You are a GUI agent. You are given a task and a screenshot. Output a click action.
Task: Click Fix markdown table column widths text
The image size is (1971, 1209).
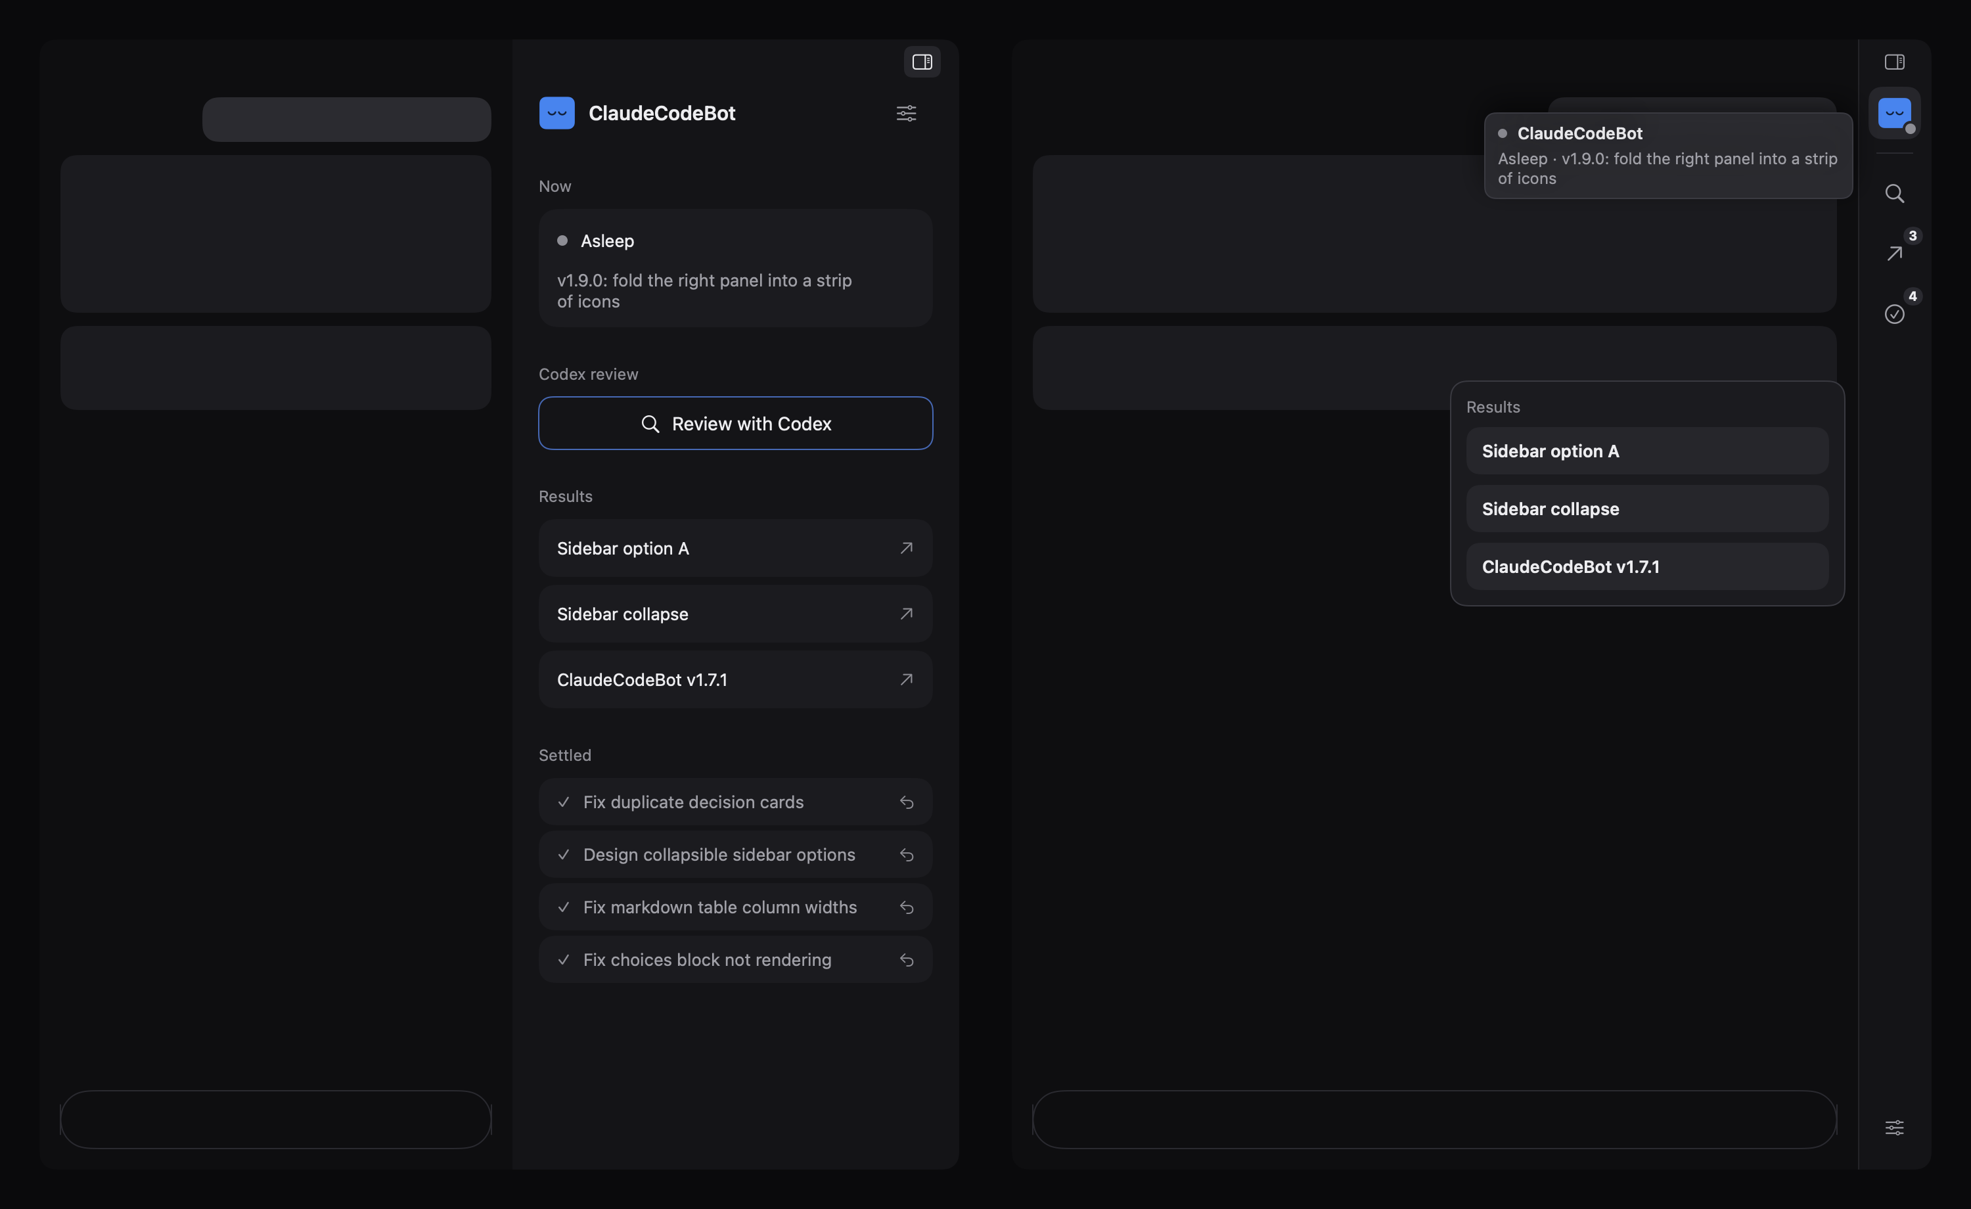click(x=720, y=907)
